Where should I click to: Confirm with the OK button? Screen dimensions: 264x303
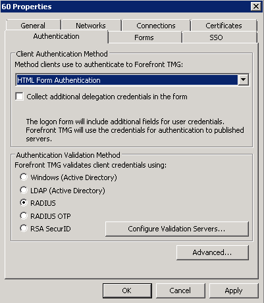pyautogui.click(x=127, y=291)
